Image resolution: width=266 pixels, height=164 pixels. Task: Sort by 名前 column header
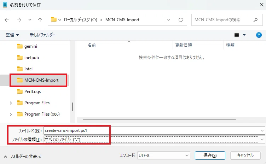[92, 45]
